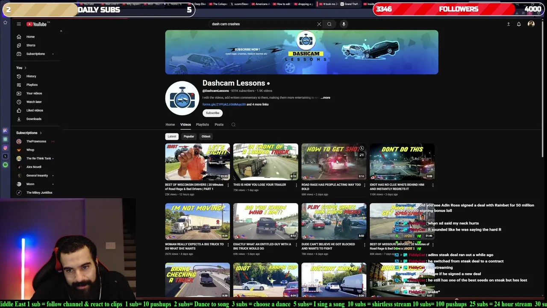Play the 'I'm Not Moving' thumbnail
The width and height of the screenshot is (547, 308).
(197, 221)
